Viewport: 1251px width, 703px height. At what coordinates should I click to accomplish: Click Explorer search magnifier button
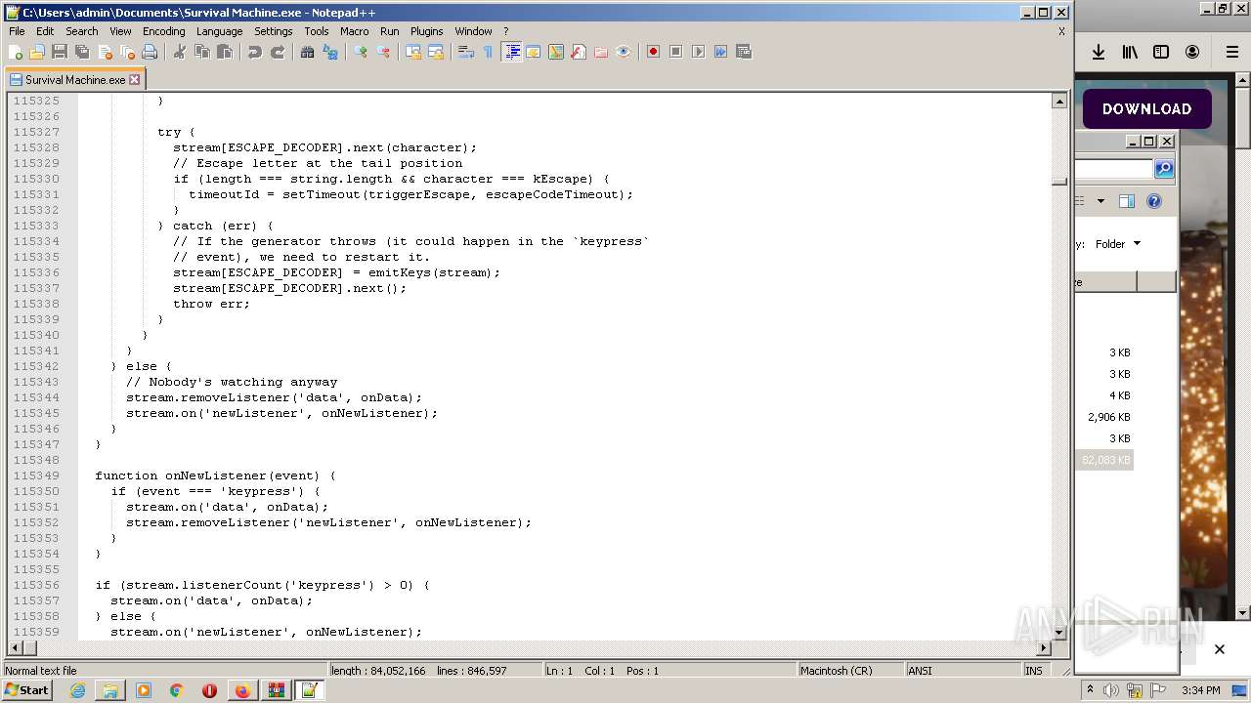(1163, 169)
